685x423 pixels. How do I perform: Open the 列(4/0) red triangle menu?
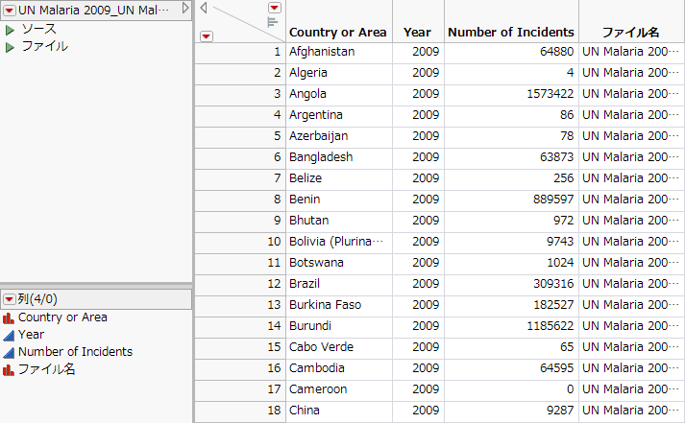(x=10, y=299)
